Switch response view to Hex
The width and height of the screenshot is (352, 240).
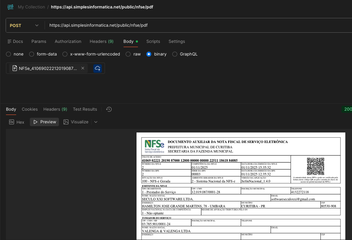click(17, 122)
